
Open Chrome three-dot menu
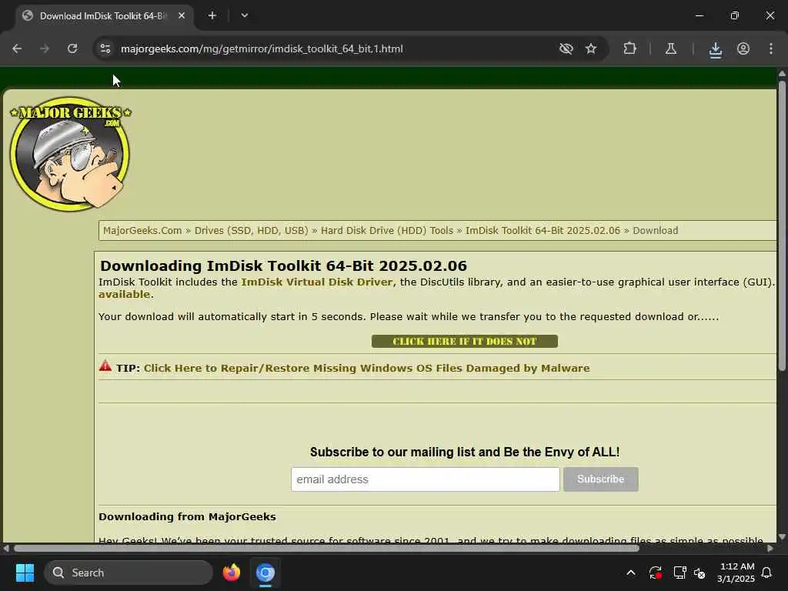[771, 48]
